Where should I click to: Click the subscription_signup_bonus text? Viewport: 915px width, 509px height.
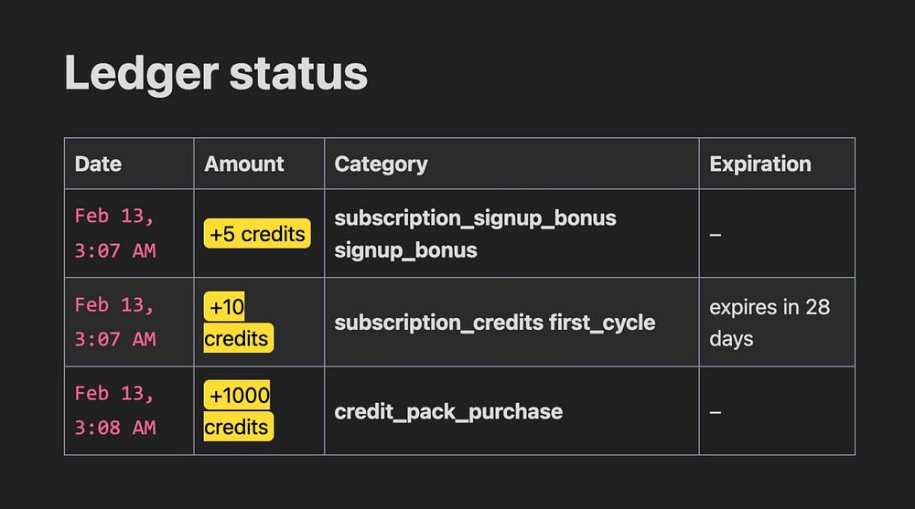pos(475,218)
